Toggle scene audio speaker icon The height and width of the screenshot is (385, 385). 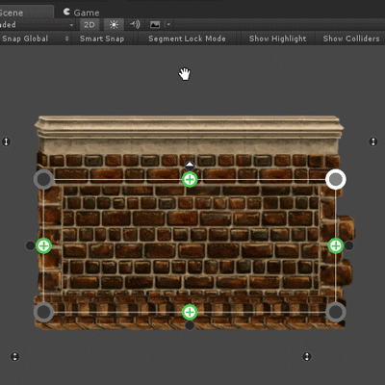135,25
